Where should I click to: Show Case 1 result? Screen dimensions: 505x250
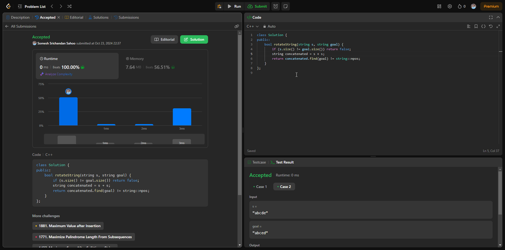pyautogui.click(x=260, y=186)
